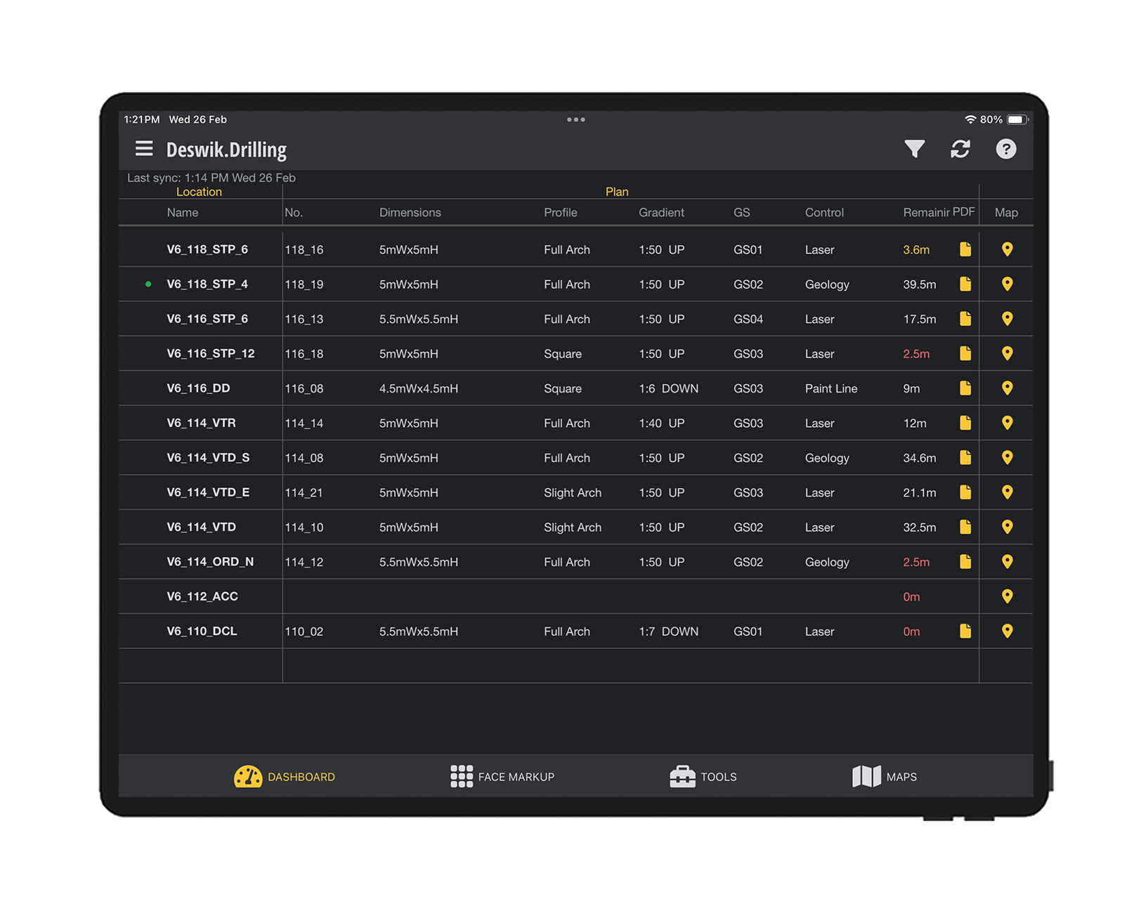The image size is (1148, 913).
Task: Select location name V6_110_DCL
Action: [x=202, y=631]
